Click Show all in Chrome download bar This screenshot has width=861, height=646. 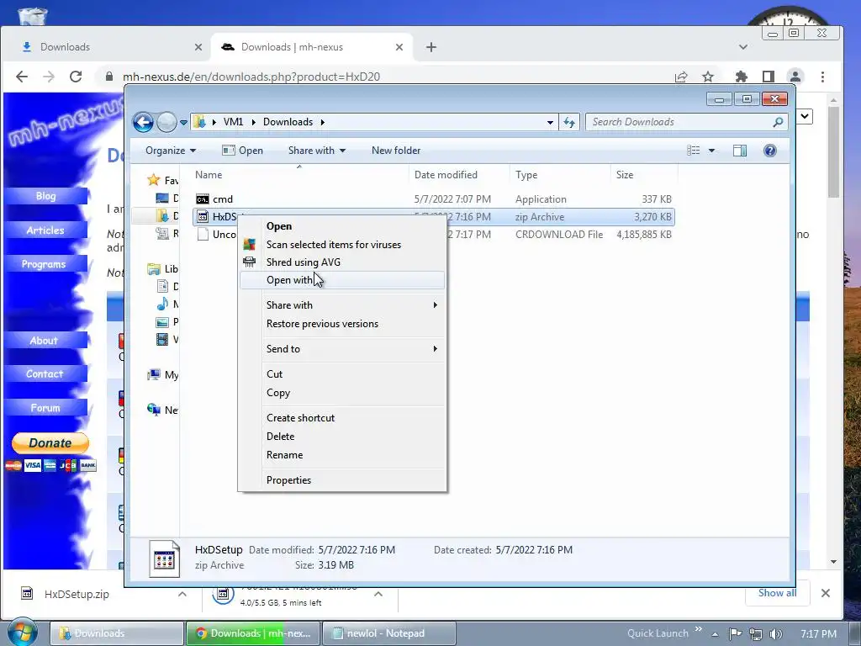pyautogui.click(x=777, y=593)
